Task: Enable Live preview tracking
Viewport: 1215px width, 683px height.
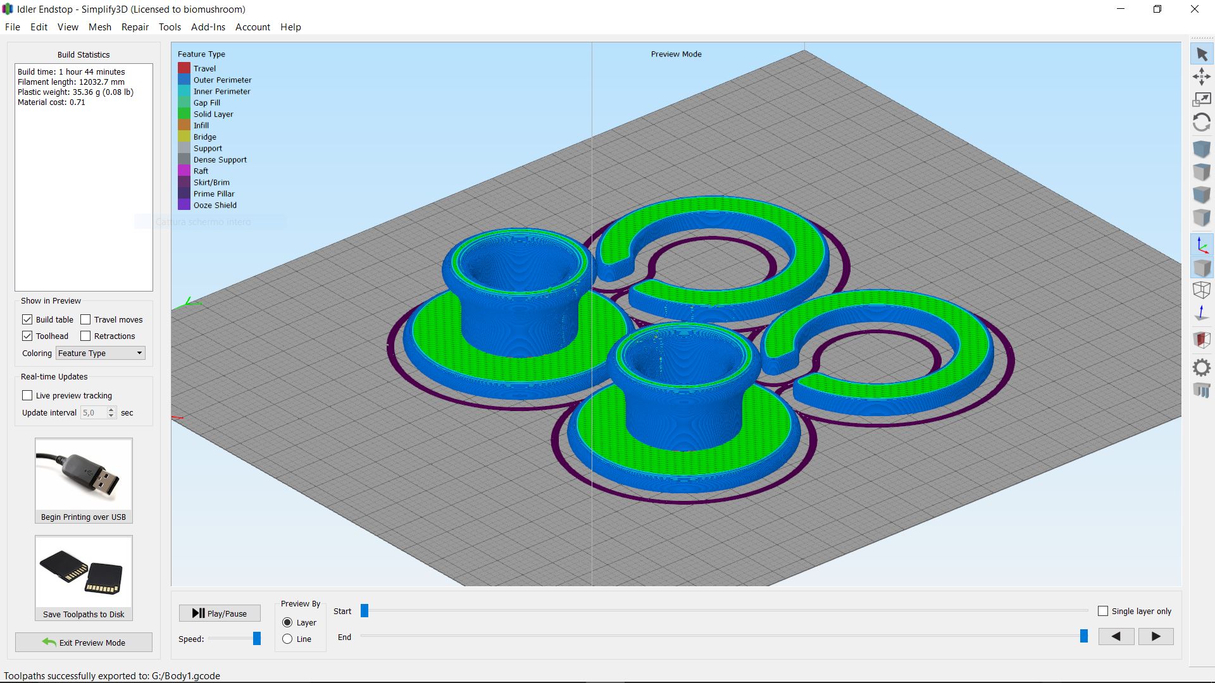Action: point(27,395)
